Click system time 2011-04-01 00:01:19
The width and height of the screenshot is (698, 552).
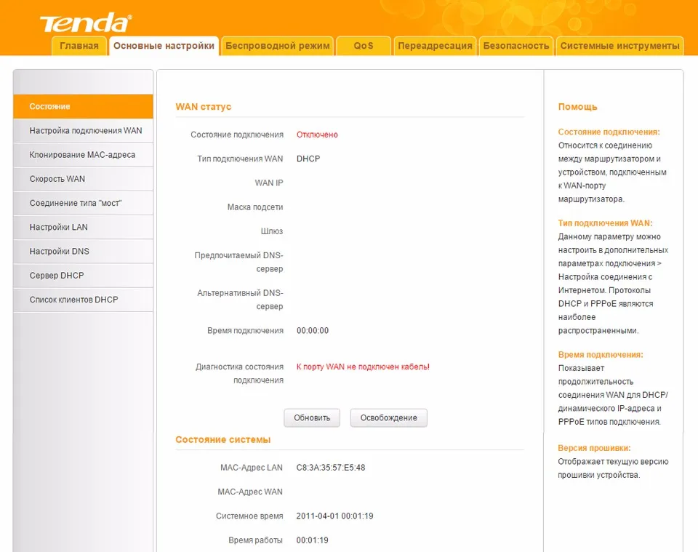point(334,516)
